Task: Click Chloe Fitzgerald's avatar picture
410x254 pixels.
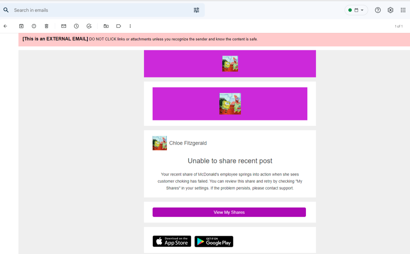Action: (x=160, y=143)
